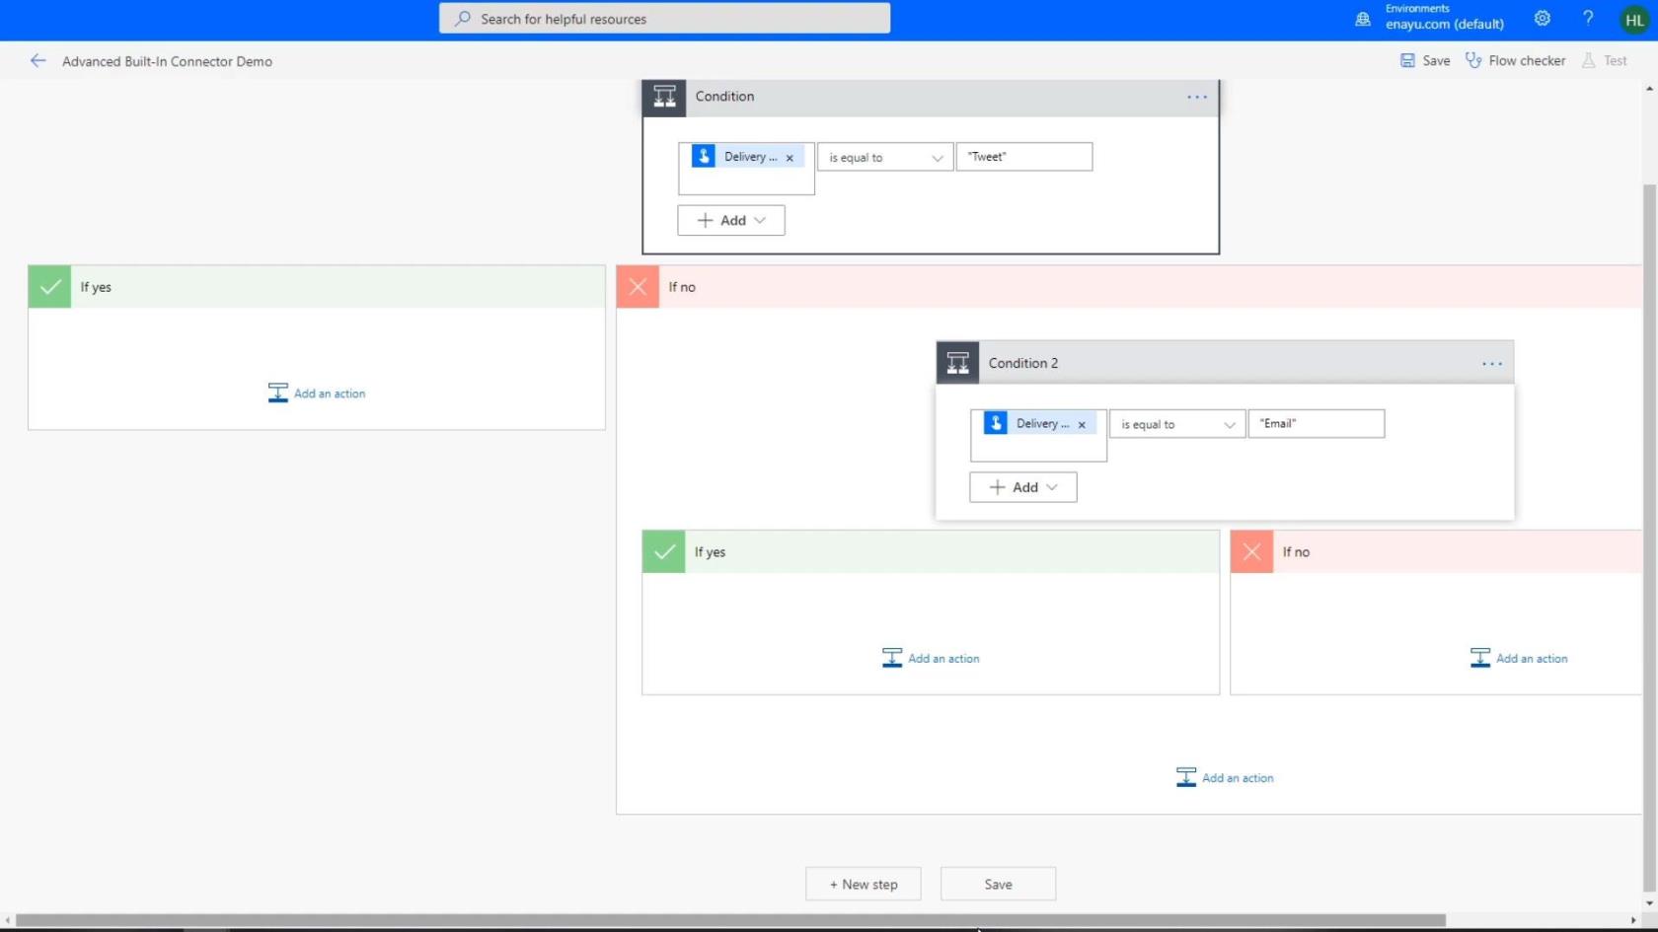Click the Condition 2 card title

pos(1023,363)
